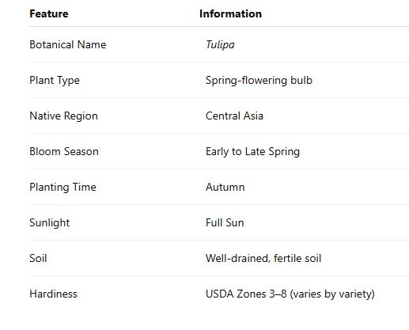The width and height of the screenshot is (409, 330).
Task: Select the Plant Type label
Action: [55, 80]
